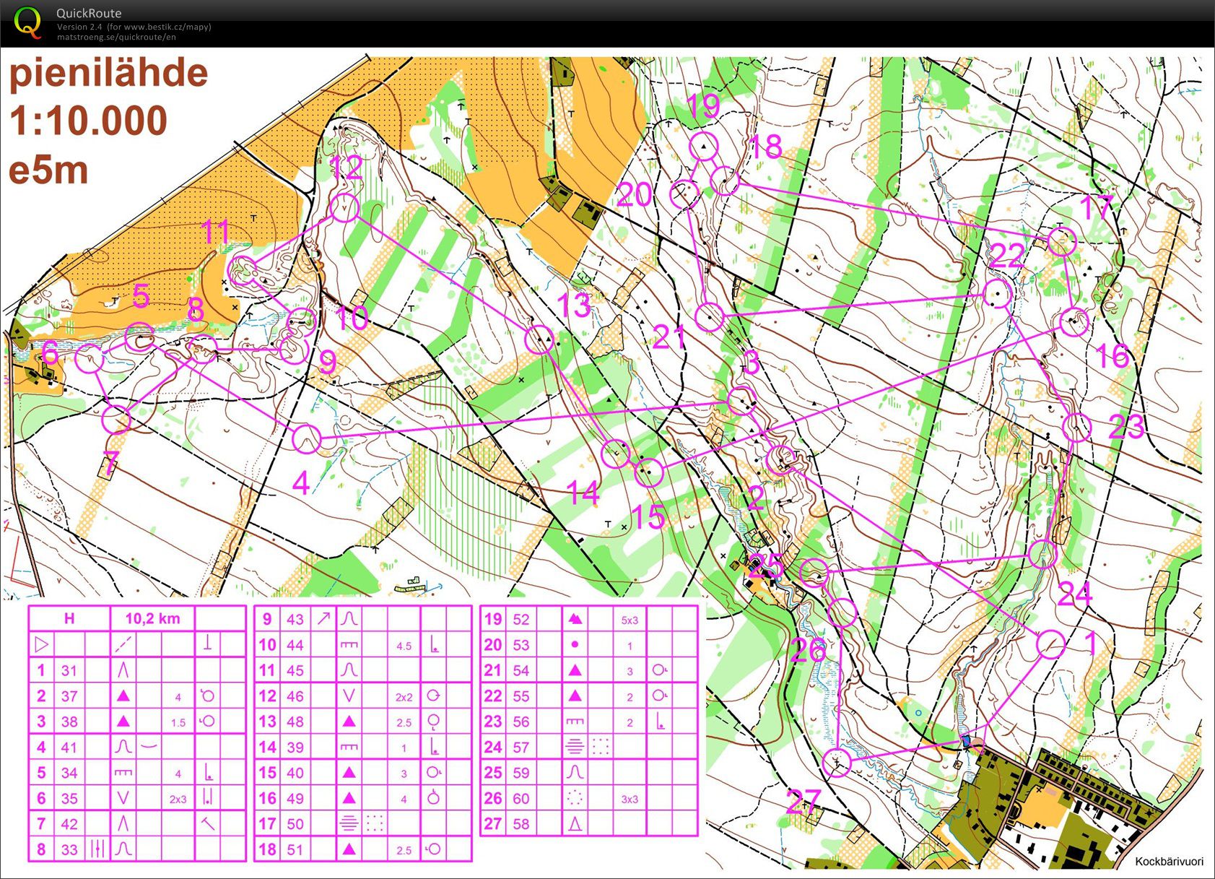Click the marsh symbol in row 17
The height and width of the screenshot is (879, 1215).
tap(349, 823)
